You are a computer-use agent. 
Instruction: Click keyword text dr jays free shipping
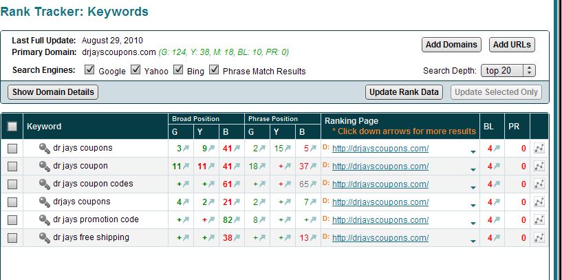click(x=91, y=237)
